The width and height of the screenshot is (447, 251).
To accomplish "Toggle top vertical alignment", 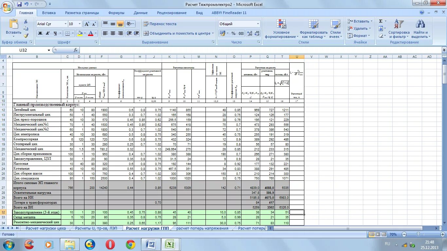I will tap(105, 24).
